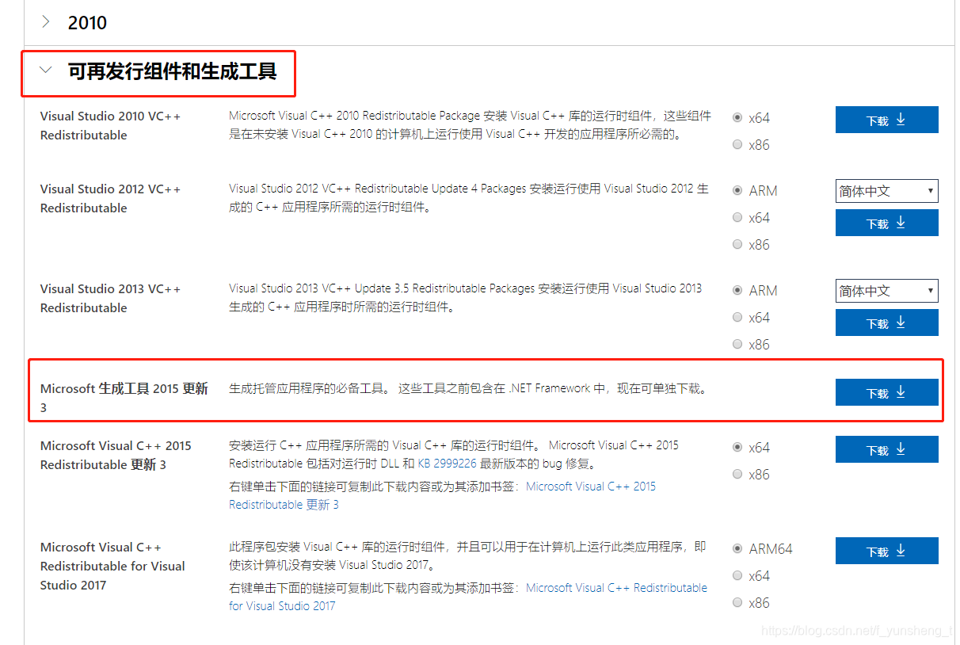Viewport: 960px width, 645px height.
Task: Click Visual Studio 2012 VC++ Redistributable title
Action: pyautogui.click(x=110, y=198)
